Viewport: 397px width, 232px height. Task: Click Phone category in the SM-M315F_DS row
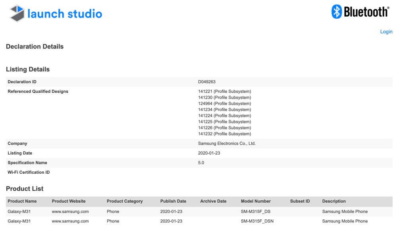pos(113,211)
